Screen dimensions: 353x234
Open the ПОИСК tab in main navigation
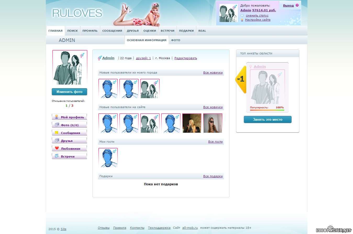72,31
